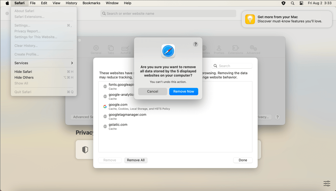Open Control Center from menu bar
Viewport: 336px width, 191px height.
[301, 3]
